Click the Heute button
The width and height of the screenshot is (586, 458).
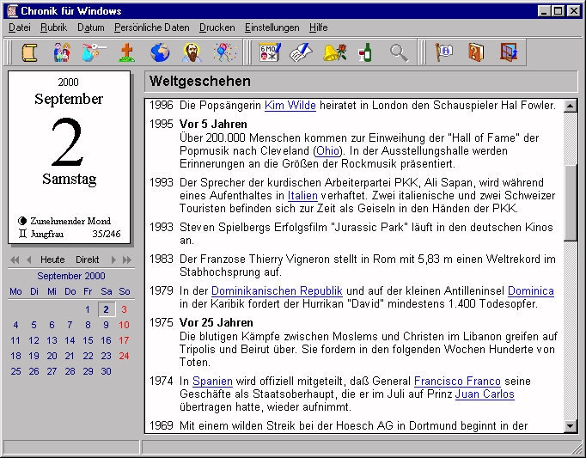[x=52, y=260]
